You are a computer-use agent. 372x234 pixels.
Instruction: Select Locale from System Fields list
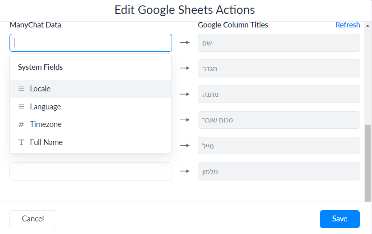pyautogui.click(x=40, y=89)
